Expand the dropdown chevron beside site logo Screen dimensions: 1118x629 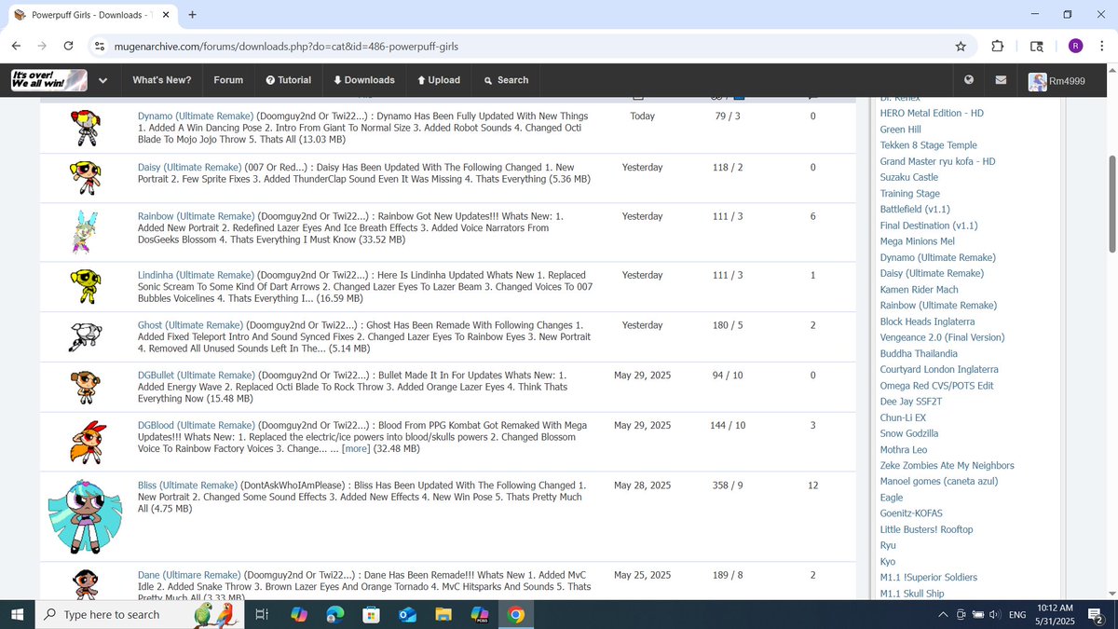[x=102, y=80]
